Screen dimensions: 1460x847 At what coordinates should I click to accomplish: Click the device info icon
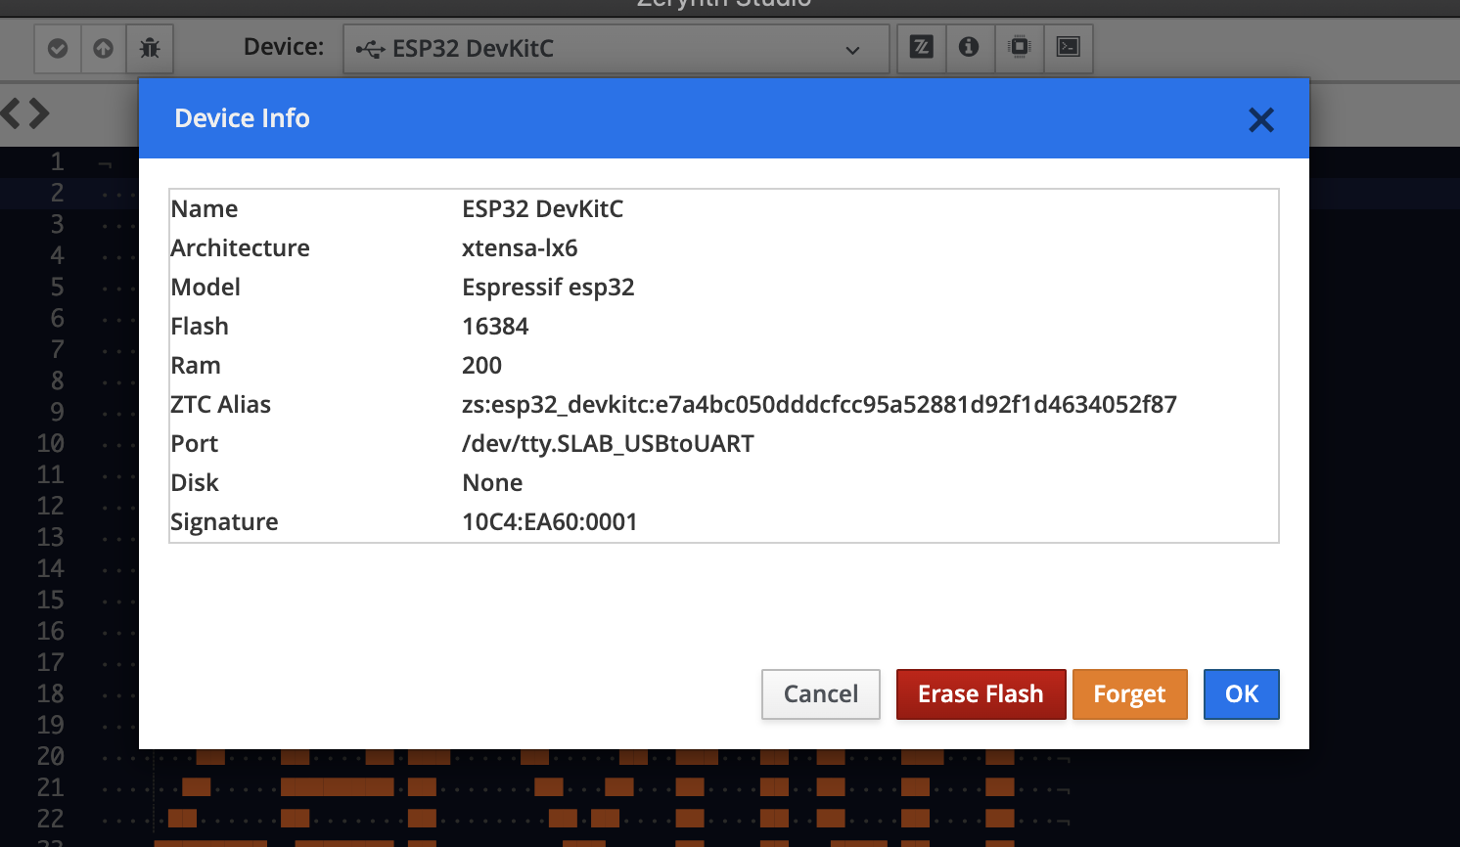click(969, 47)
